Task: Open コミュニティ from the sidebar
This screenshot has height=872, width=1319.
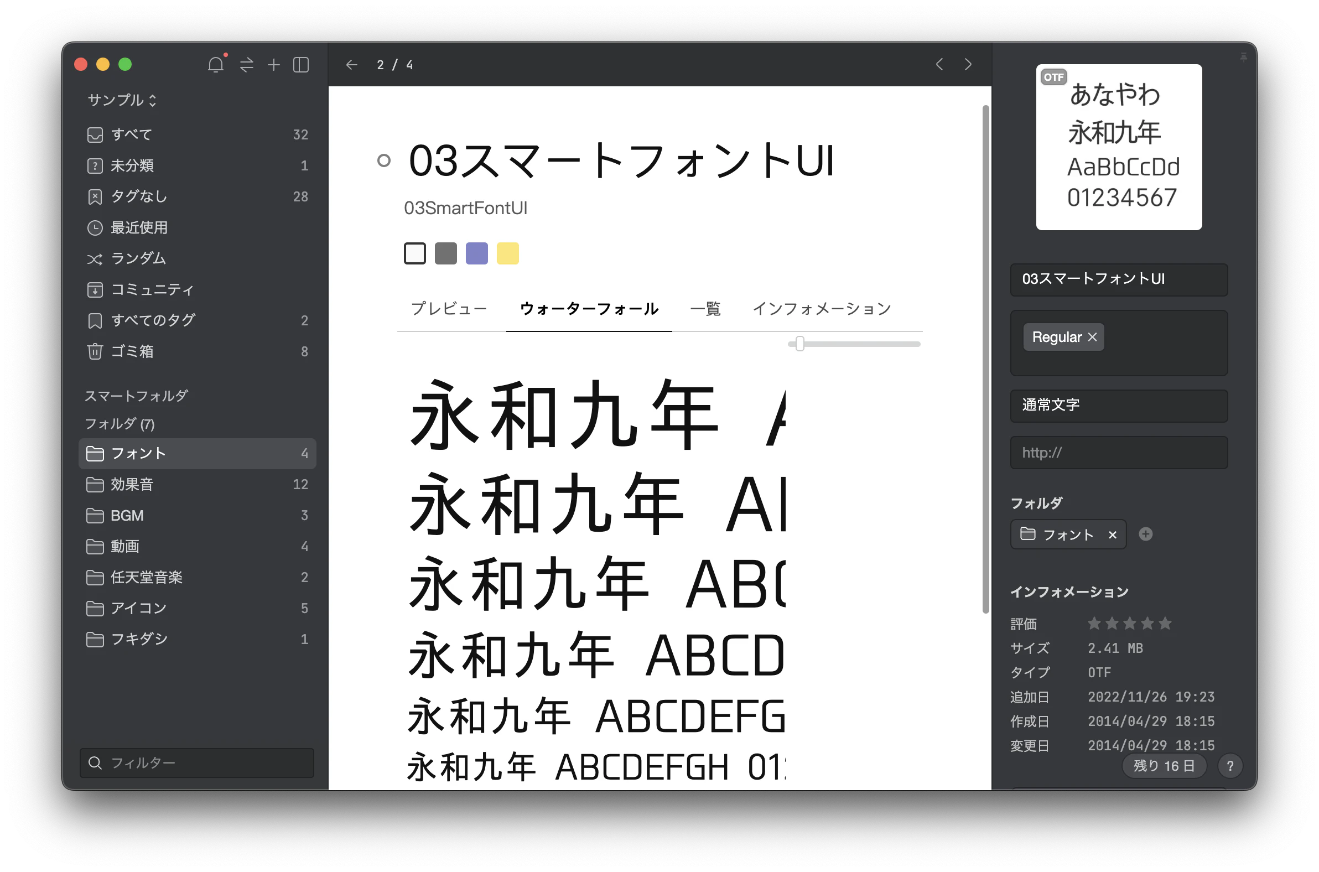Action: (152, 289)
